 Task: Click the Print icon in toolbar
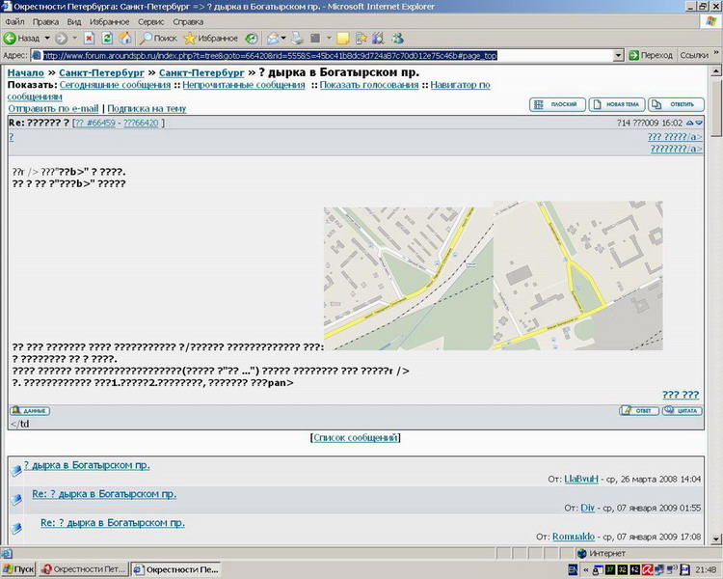pyautogui.click(x=299, y=39)
